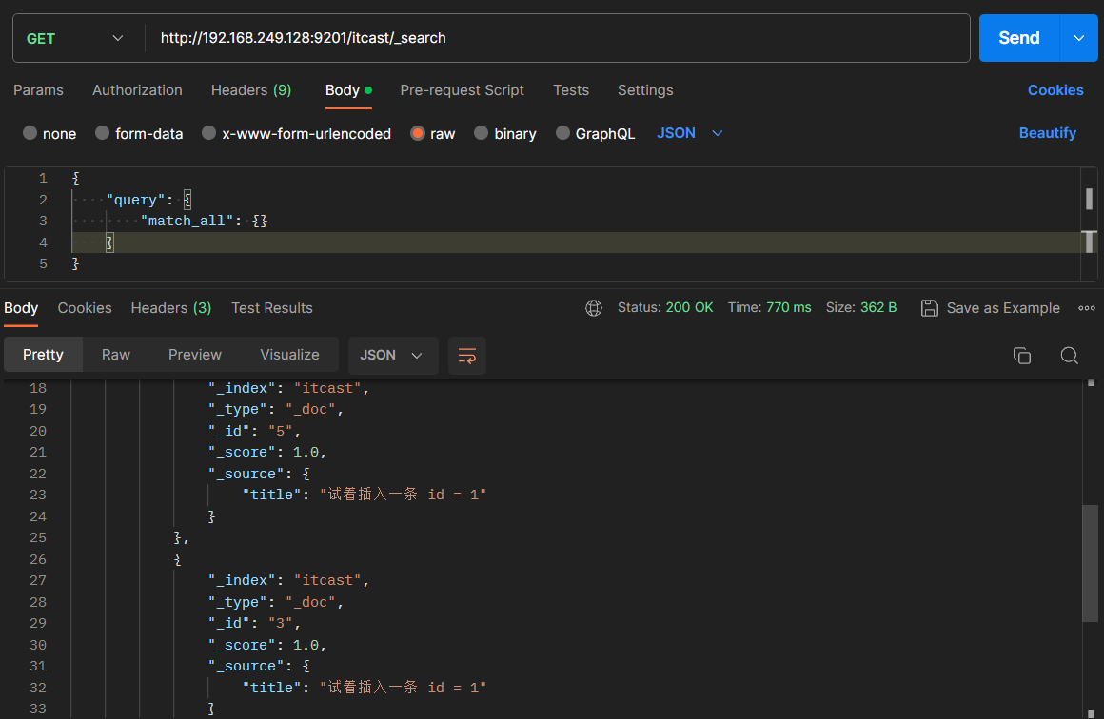Click Save as Example button
The width and height of the screenshot is (1104, 719).
(x=990, y=308)
